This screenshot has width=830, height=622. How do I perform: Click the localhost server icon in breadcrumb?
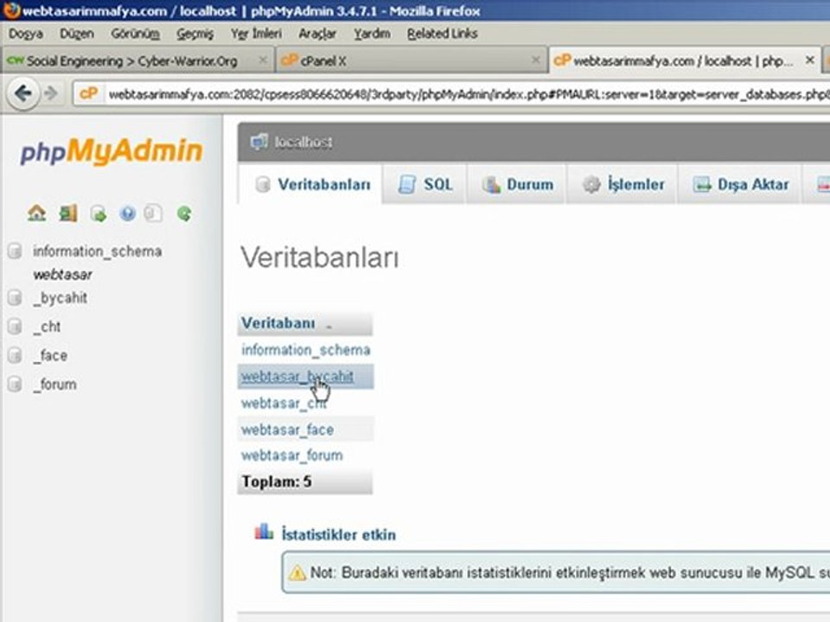coord(259,142)
